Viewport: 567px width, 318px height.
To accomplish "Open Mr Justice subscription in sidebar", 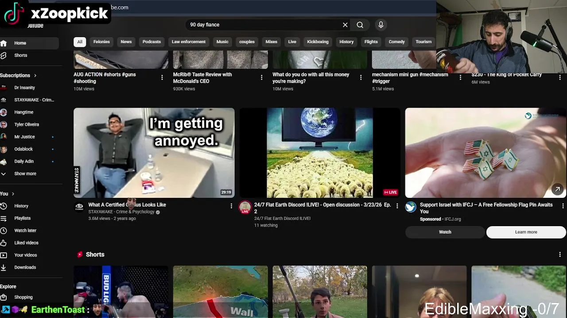I will click(24, 137).
